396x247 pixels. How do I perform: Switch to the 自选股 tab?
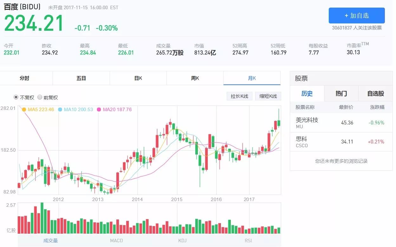[375, 93]
